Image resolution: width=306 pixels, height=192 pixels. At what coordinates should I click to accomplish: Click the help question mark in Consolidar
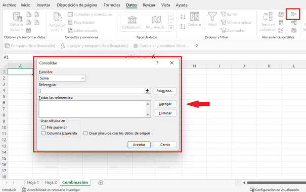click(x=157, y=63)
